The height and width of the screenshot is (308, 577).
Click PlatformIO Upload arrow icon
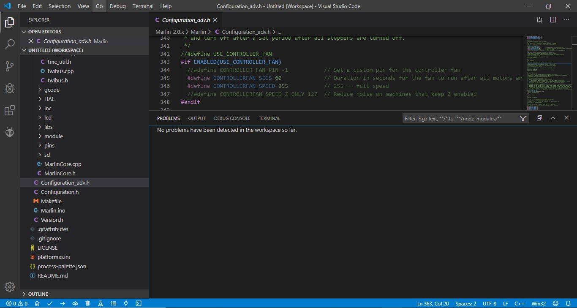(x=63, y=303)
